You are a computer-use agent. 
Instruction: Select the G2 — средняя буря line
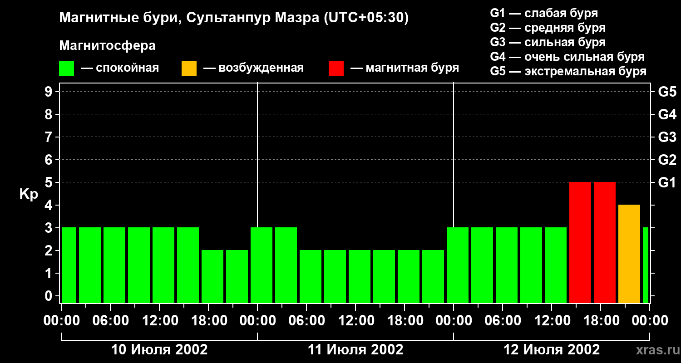click(x=548, y=28)
